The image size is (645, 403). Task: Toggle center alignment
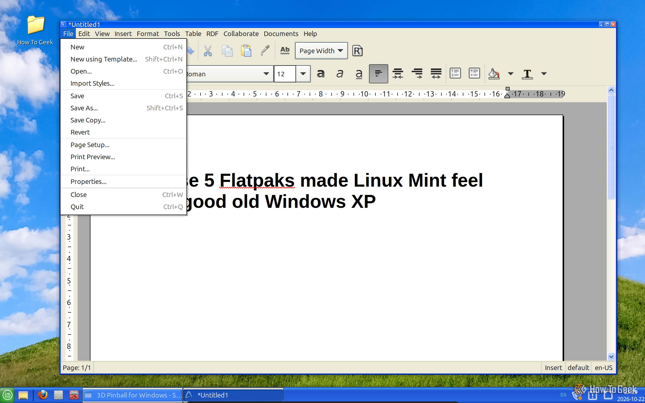398,74
